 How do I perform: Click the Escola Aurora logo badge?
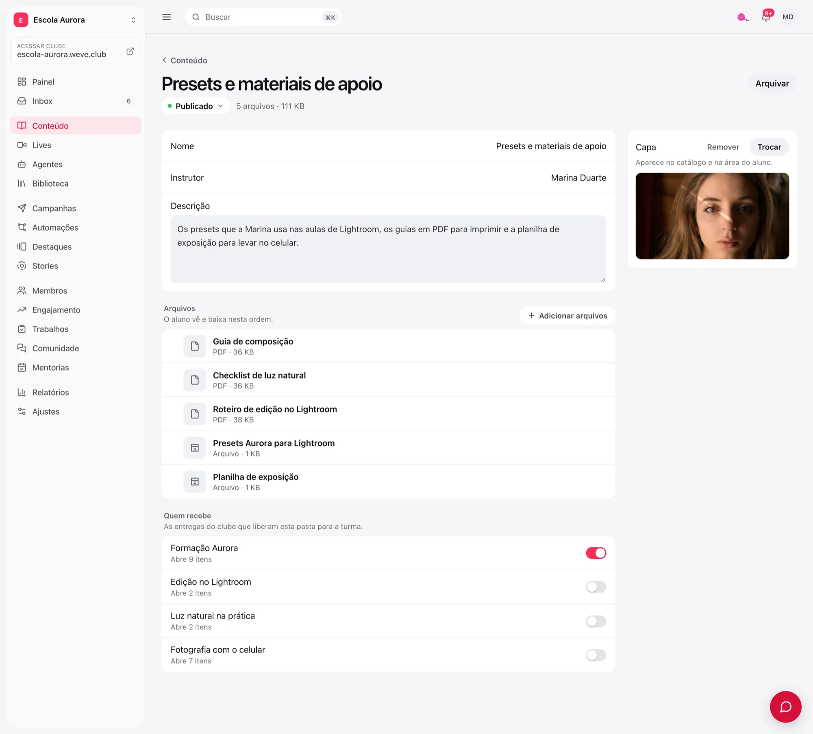tap(21, 20)
